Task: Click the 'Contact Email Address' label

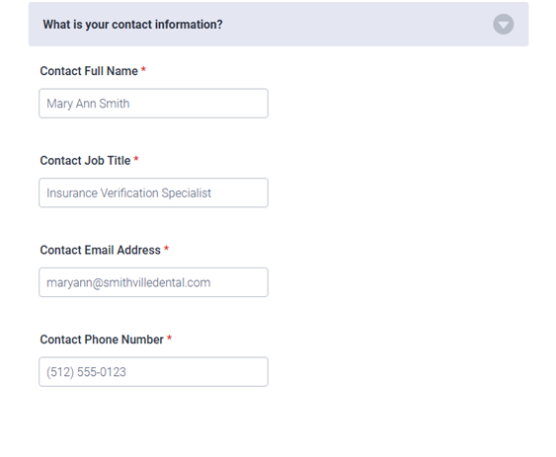Action: point(100,250)
